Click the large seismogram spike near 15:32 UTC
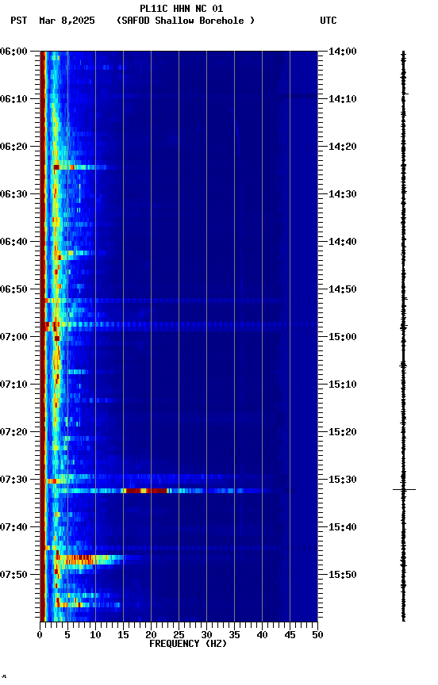The image size is (438, 685). point(404,490)
